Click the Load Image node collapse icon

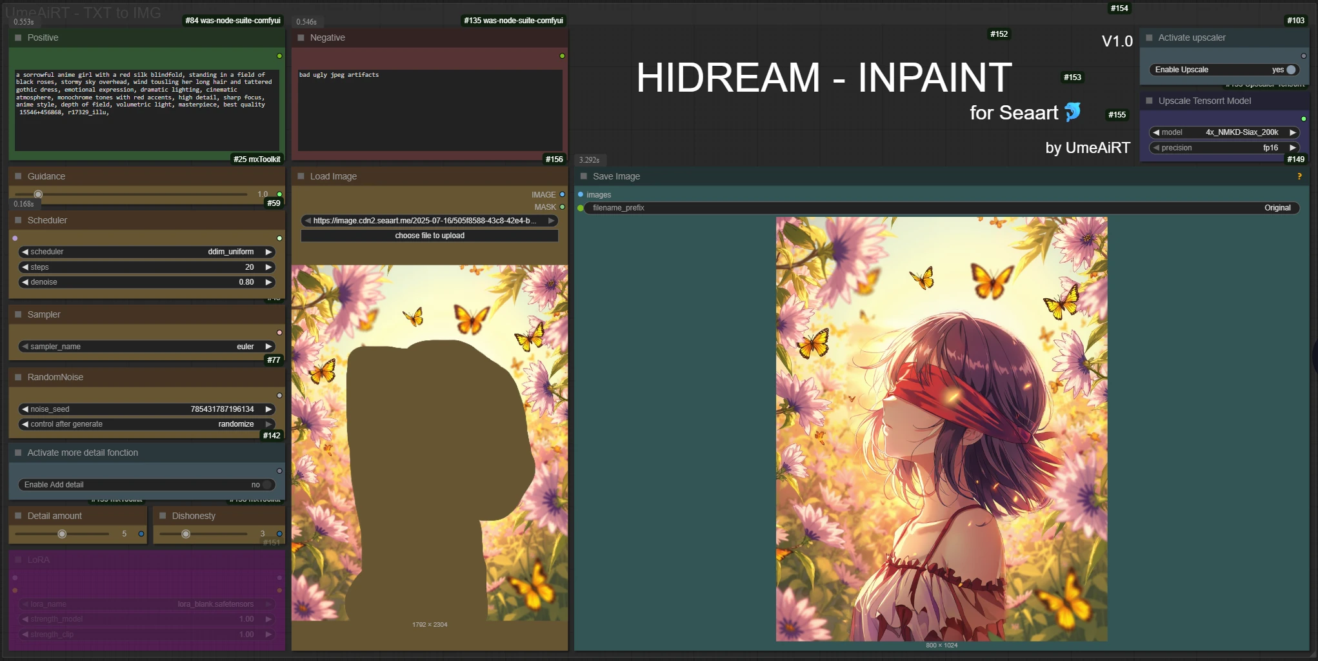pyautogui.click(x=301, y=176)
